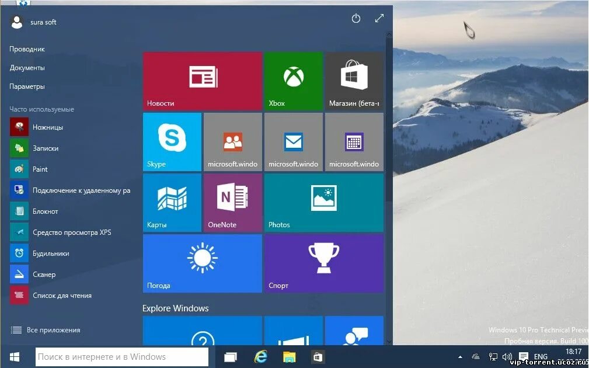Open Документы documents link

click(x=27, y=68)
